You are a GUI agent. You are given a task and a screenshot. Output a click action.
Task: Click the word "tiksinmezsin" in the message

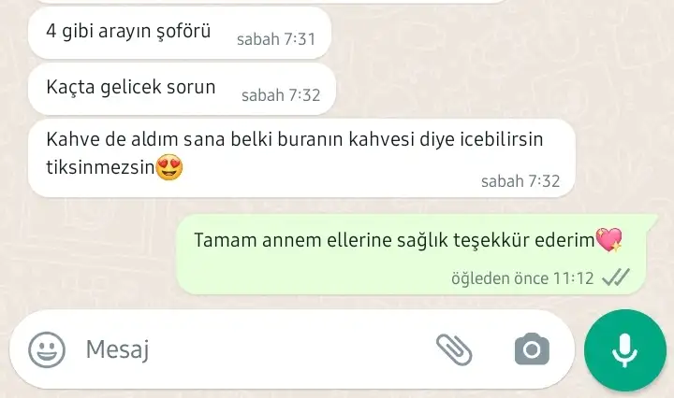coord(100,167)
